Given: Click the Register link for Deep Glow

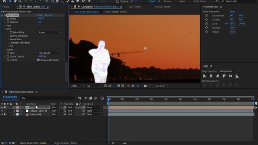Looking at the screenshot, I should [x=49, y=15].
